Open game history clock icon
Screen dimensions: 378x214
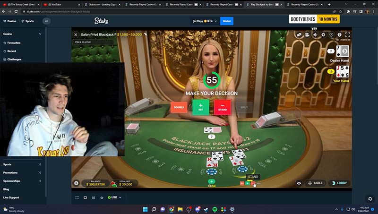(x=332, y=34)
